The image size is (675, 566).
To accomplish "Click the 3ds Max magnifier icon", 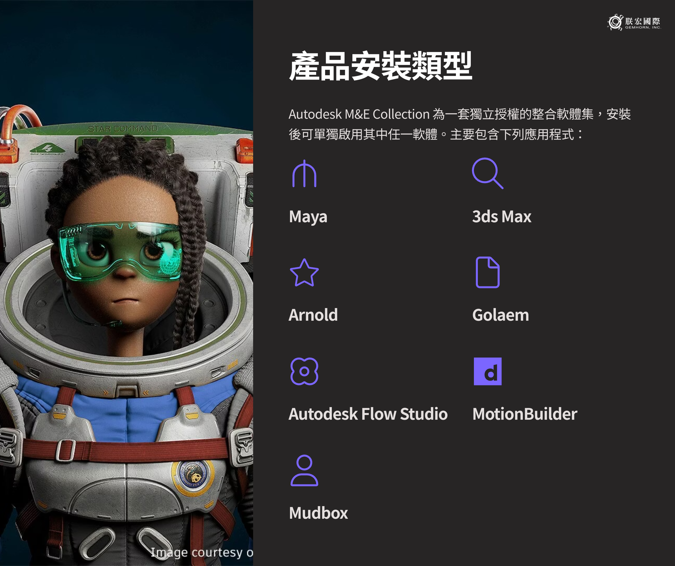I will pyautogui.click(x=487, y=173).
